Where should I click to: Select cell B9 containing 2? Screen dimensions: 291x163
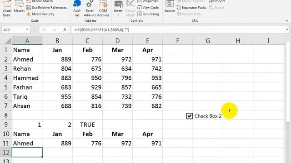pos(57,125)
